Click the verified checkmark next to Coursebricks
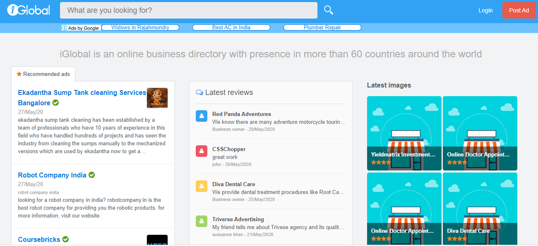Viewport: 538px width, 246px height. tap(65, 239)
